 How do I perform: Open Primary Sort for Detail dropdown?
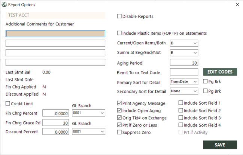pyautogui.click(x=184, y=81)
